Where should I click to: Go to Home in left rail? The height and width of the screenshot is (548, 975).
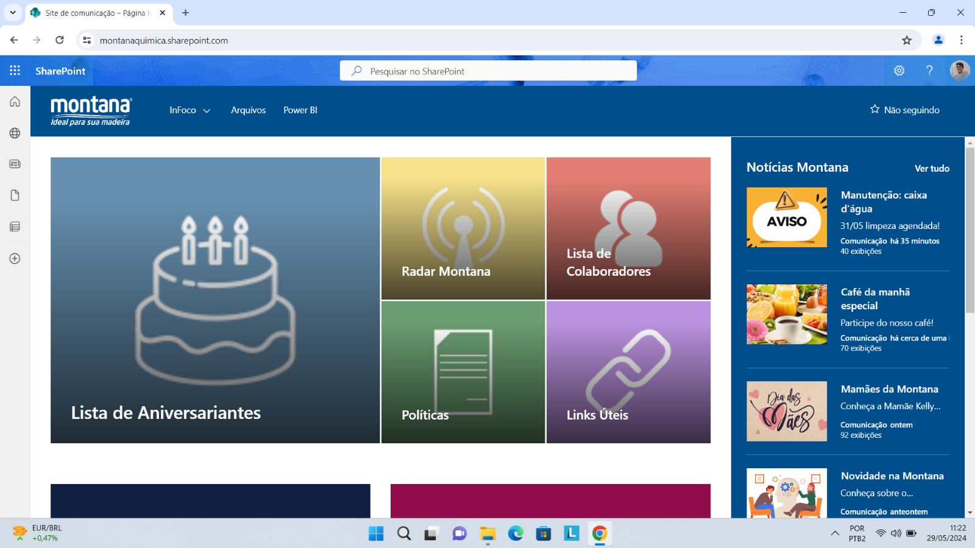15,102
